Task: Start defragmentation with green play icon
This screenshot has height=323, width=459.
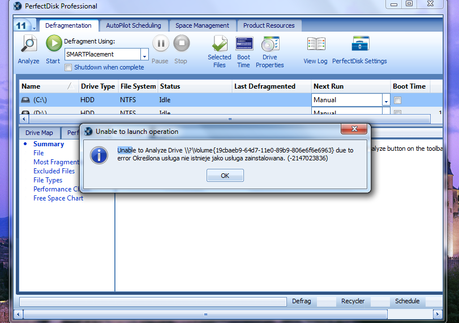Action: click(54, 43)
